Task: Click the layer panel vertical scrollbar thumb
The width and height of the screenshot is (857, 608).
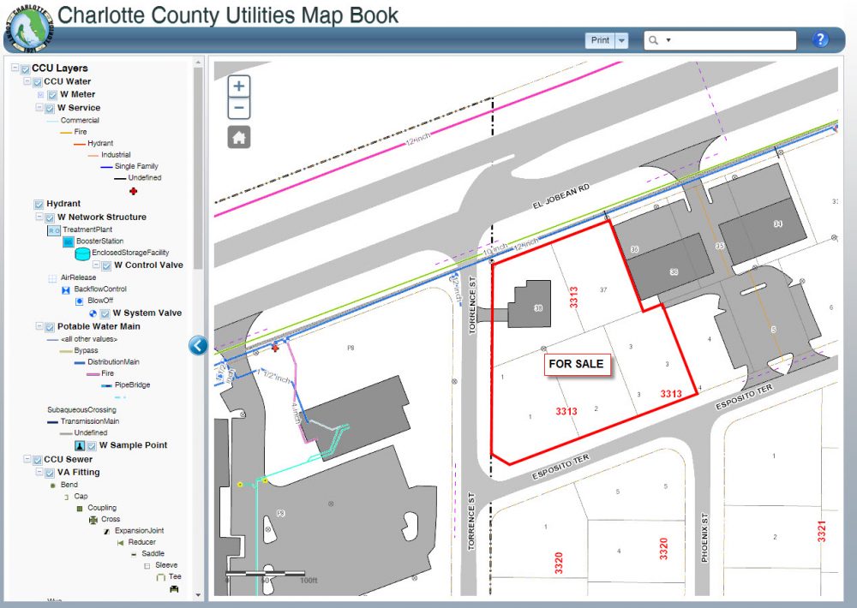Action: coord(198,171)
